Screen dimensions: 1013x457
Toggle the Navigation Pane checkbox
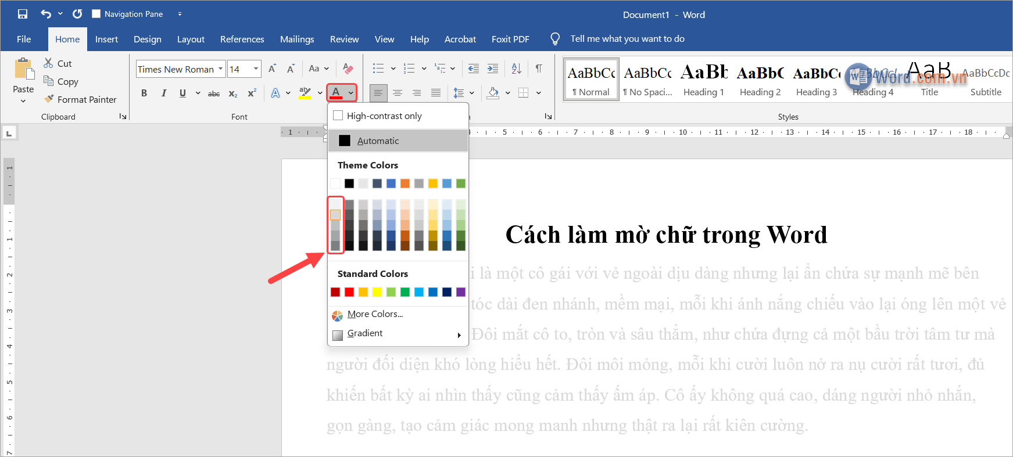96,14
